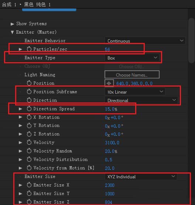Toggle the Direction Spread stopwatch icon
The image size is (195, 205).
tap(29, 109)
